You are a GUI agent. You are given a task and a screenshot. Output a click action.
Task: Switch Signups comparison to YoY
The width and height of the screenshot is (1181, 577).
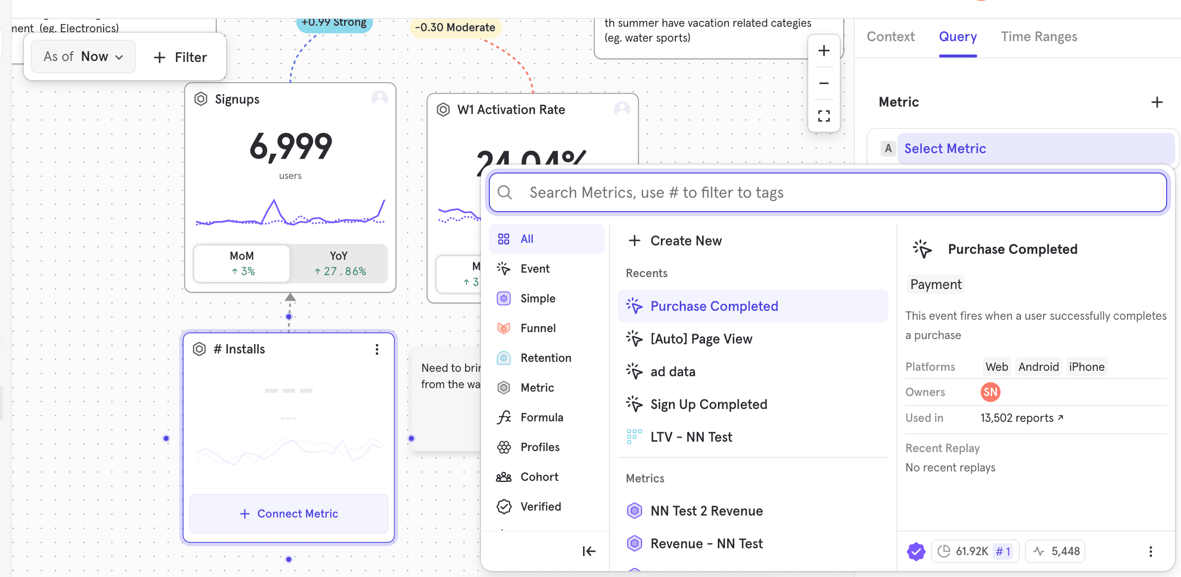click(340, 263)
